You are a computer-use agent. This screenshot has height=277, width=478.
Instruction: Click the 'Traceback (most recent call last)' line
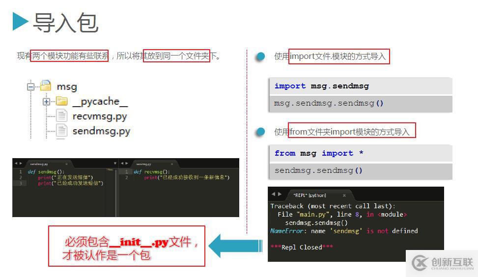pos(333,206)
